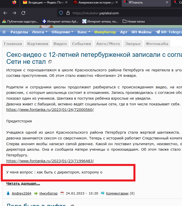Switch to the Американская история browser tab
The width and height of the screenshot is (182, 206).
96,2
